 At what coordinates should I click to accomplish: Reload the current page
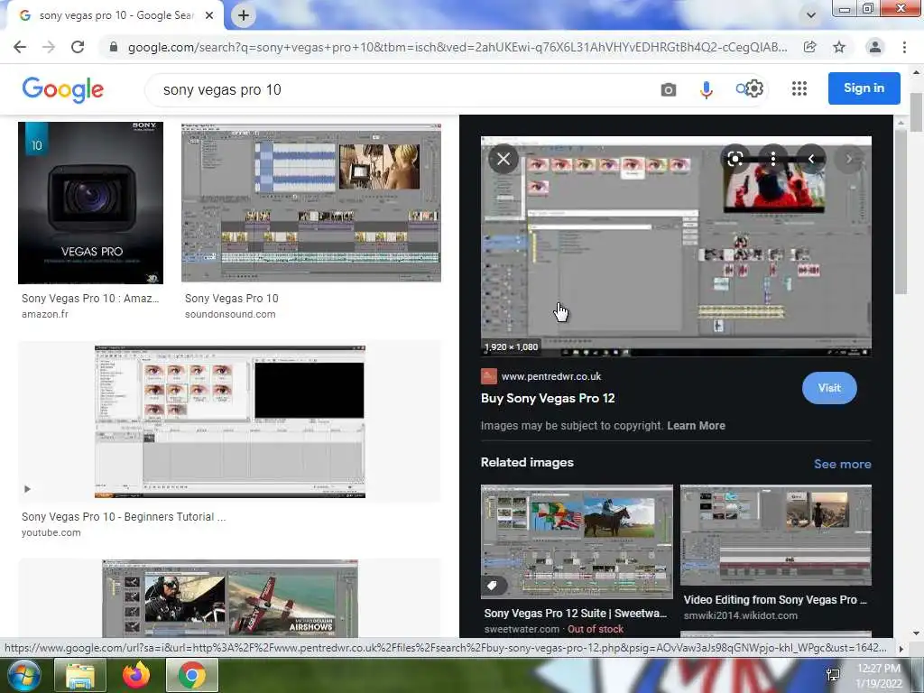click(x=78, y=47)
